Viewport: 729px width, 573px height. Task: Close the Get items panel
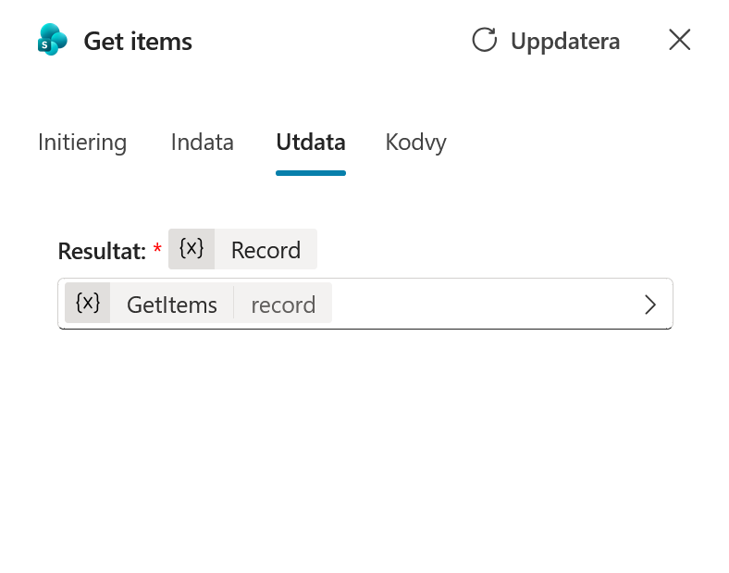pyautogui.click(x=679, y=40)
